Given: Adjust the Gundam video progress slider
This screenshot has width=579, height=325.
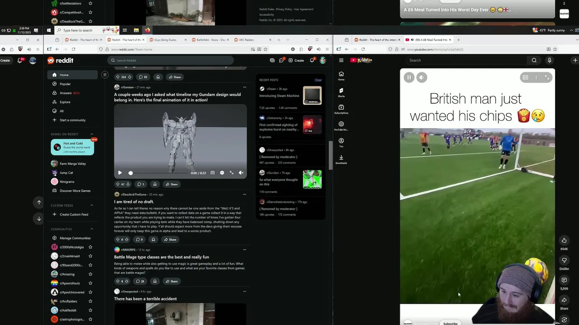Looking at the screenshot, I should [x=158, y=173].
